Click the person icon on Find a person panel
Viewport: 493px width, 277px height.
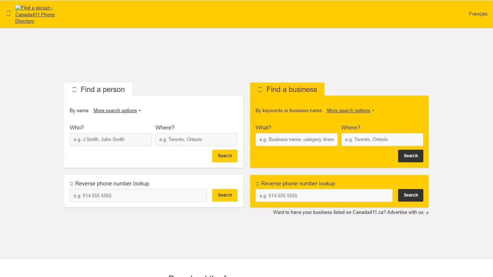pyautogui.click(x=74, y=89)
